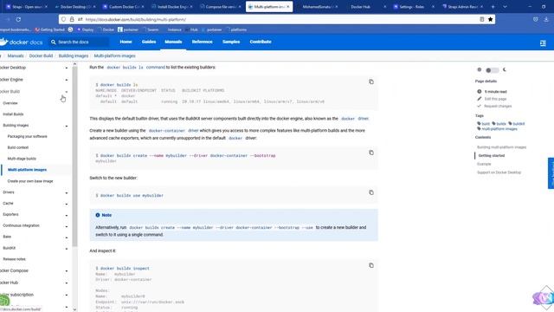Click the Building images breadcrumb link

[x=74, y=55]
